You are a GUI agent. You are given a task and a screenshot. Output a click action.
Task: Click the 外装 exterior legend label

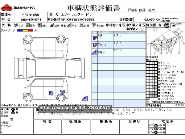coord(5,25)
